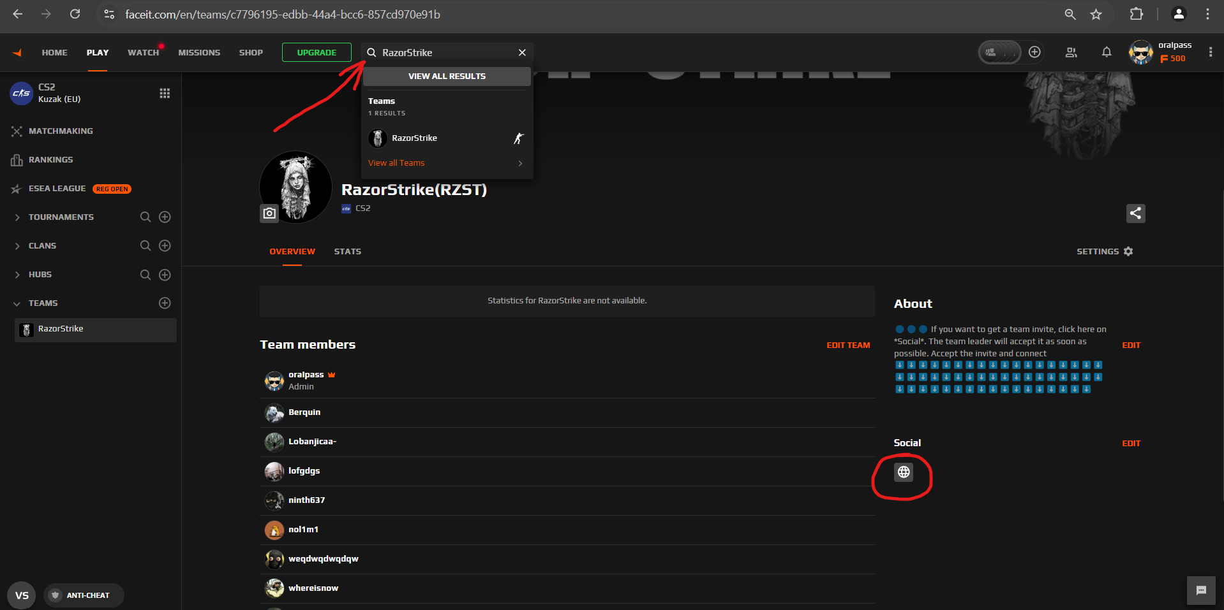Screen dimensions: 1224x610
Task: Click the plus icon next to the party slots
Action: pos(1034,52)
